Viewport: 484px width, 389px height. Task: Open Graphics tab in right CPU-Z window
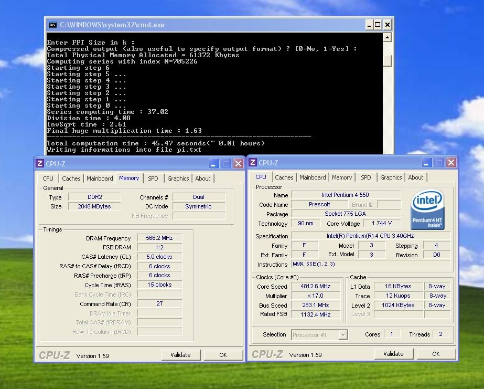[x=391, y=177]
